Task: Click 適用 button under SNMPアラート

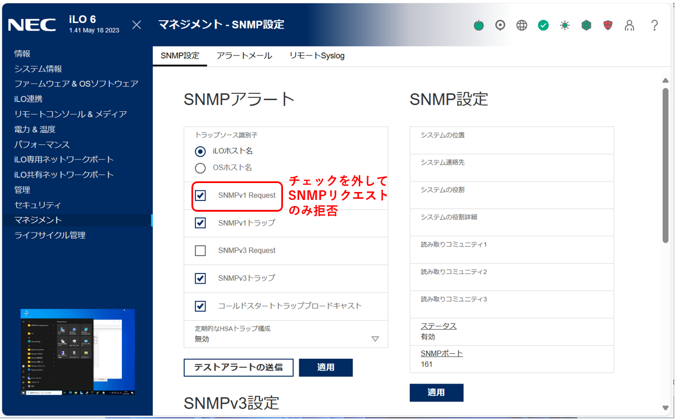Action: (326, 368)
